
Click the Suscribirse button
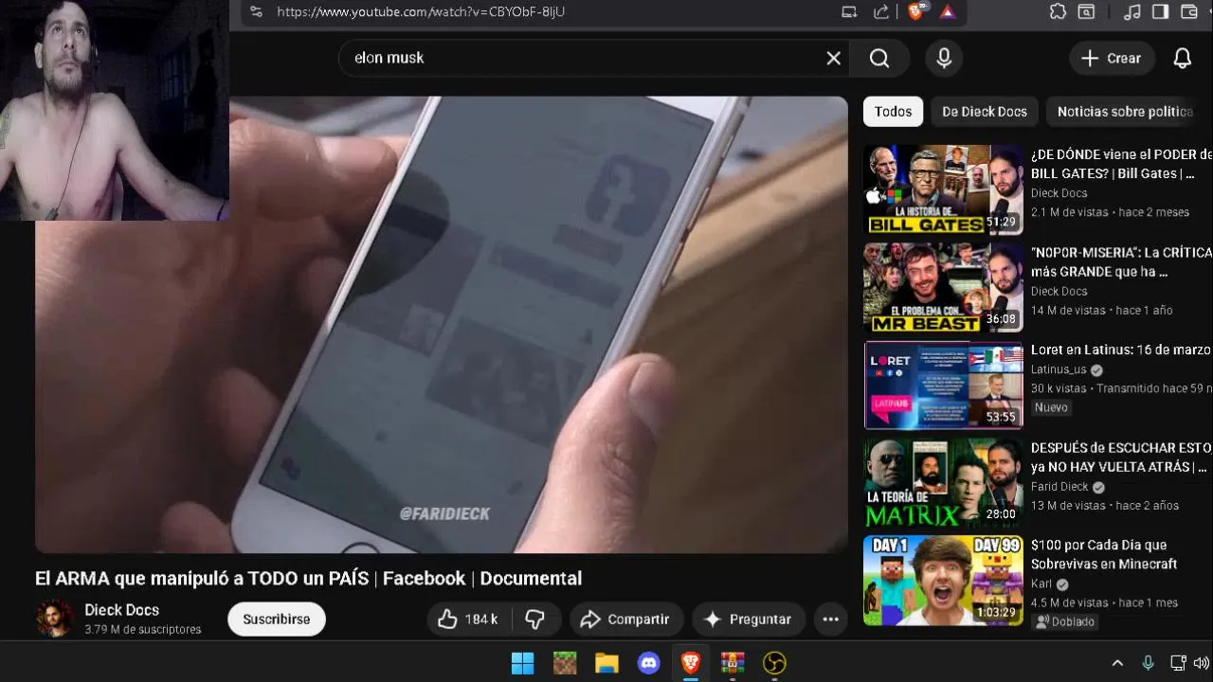click(x=276, y=619)
